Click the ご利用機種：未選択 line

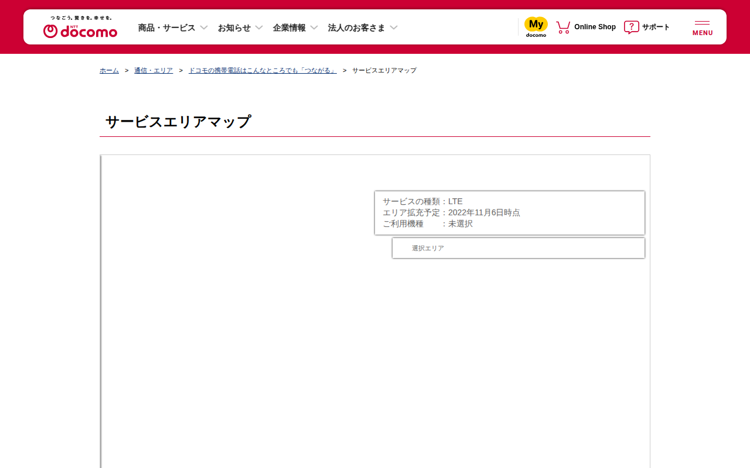tap(428, 223)
